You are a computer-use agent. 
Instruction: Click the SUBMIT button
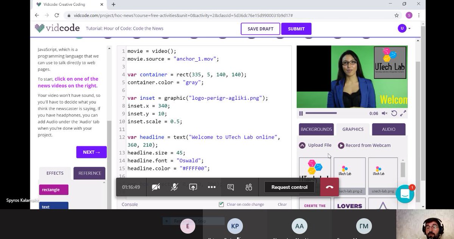click(296, 29)
